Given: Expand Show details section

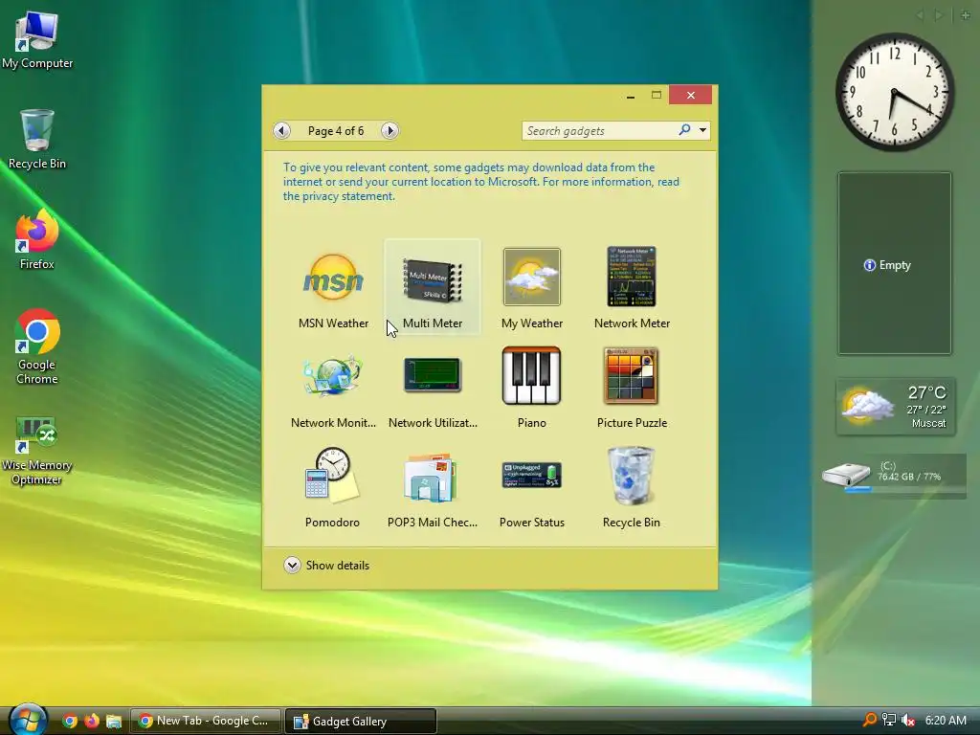Looking at the screenshot, I should click(327, 565).
